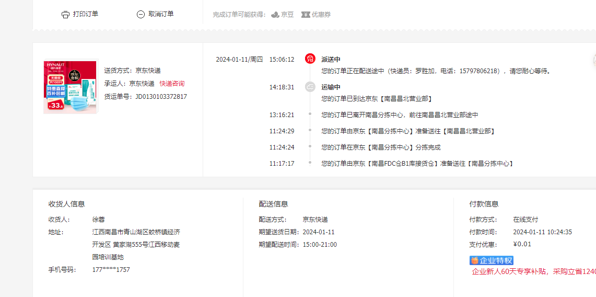The image size is (596, 297).
Task: Click the 13:16:21 tracking entry text
Action: click(x=400, y=115)
